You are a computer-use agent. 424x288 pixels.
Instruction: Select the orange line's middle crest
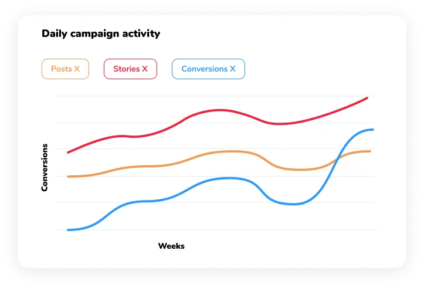(x=229, y=151)
